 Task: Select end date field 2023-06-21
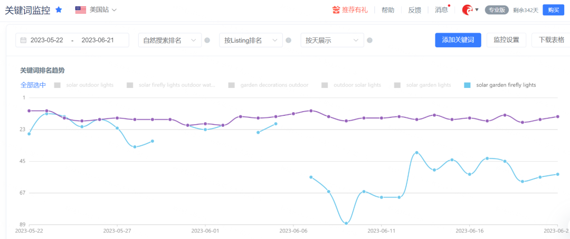click(x=98, y=40)
